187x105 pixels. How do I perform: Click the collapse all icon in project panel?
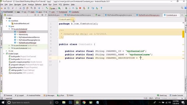tap(38, 15)
